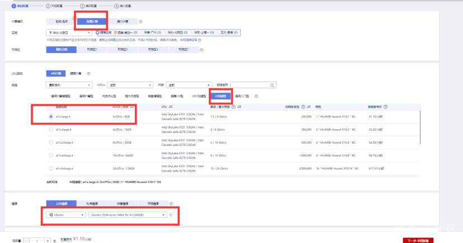Image resolution: width=463 pixels, height=243 pixels.
Task: Open the spec series dropdown
Action: tap(69, 85)
